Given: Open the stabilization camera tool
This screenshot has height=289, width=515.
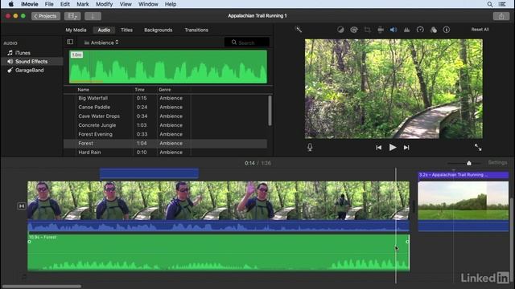Looking at the screenshot, I should 381,30.
